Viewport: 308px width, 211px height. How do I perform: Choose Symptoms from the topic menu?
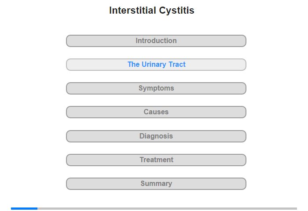pos(156,88)
